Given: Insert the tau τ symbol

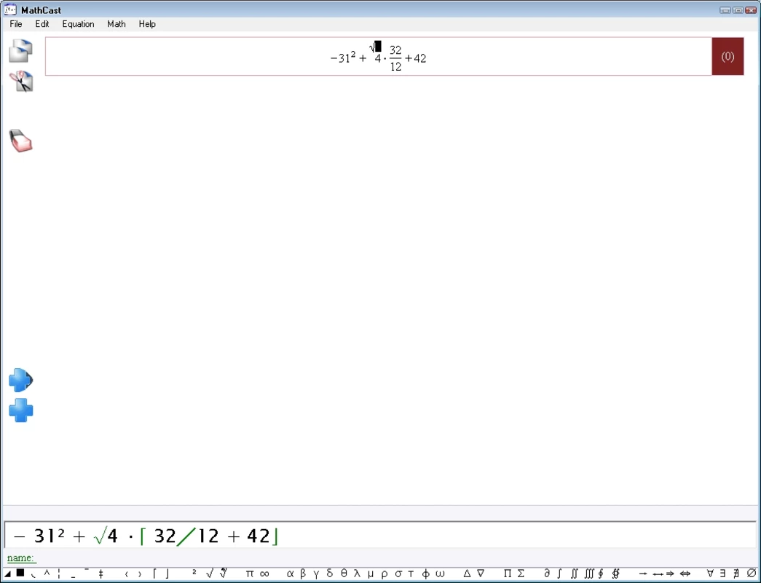Looking at the screenshot, I should [411, 574].
